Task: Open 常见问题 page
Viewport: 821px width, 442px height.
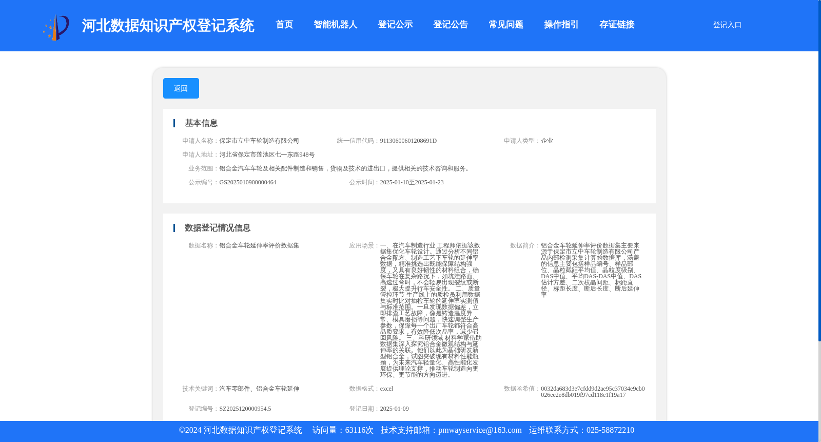Action: 506,25
